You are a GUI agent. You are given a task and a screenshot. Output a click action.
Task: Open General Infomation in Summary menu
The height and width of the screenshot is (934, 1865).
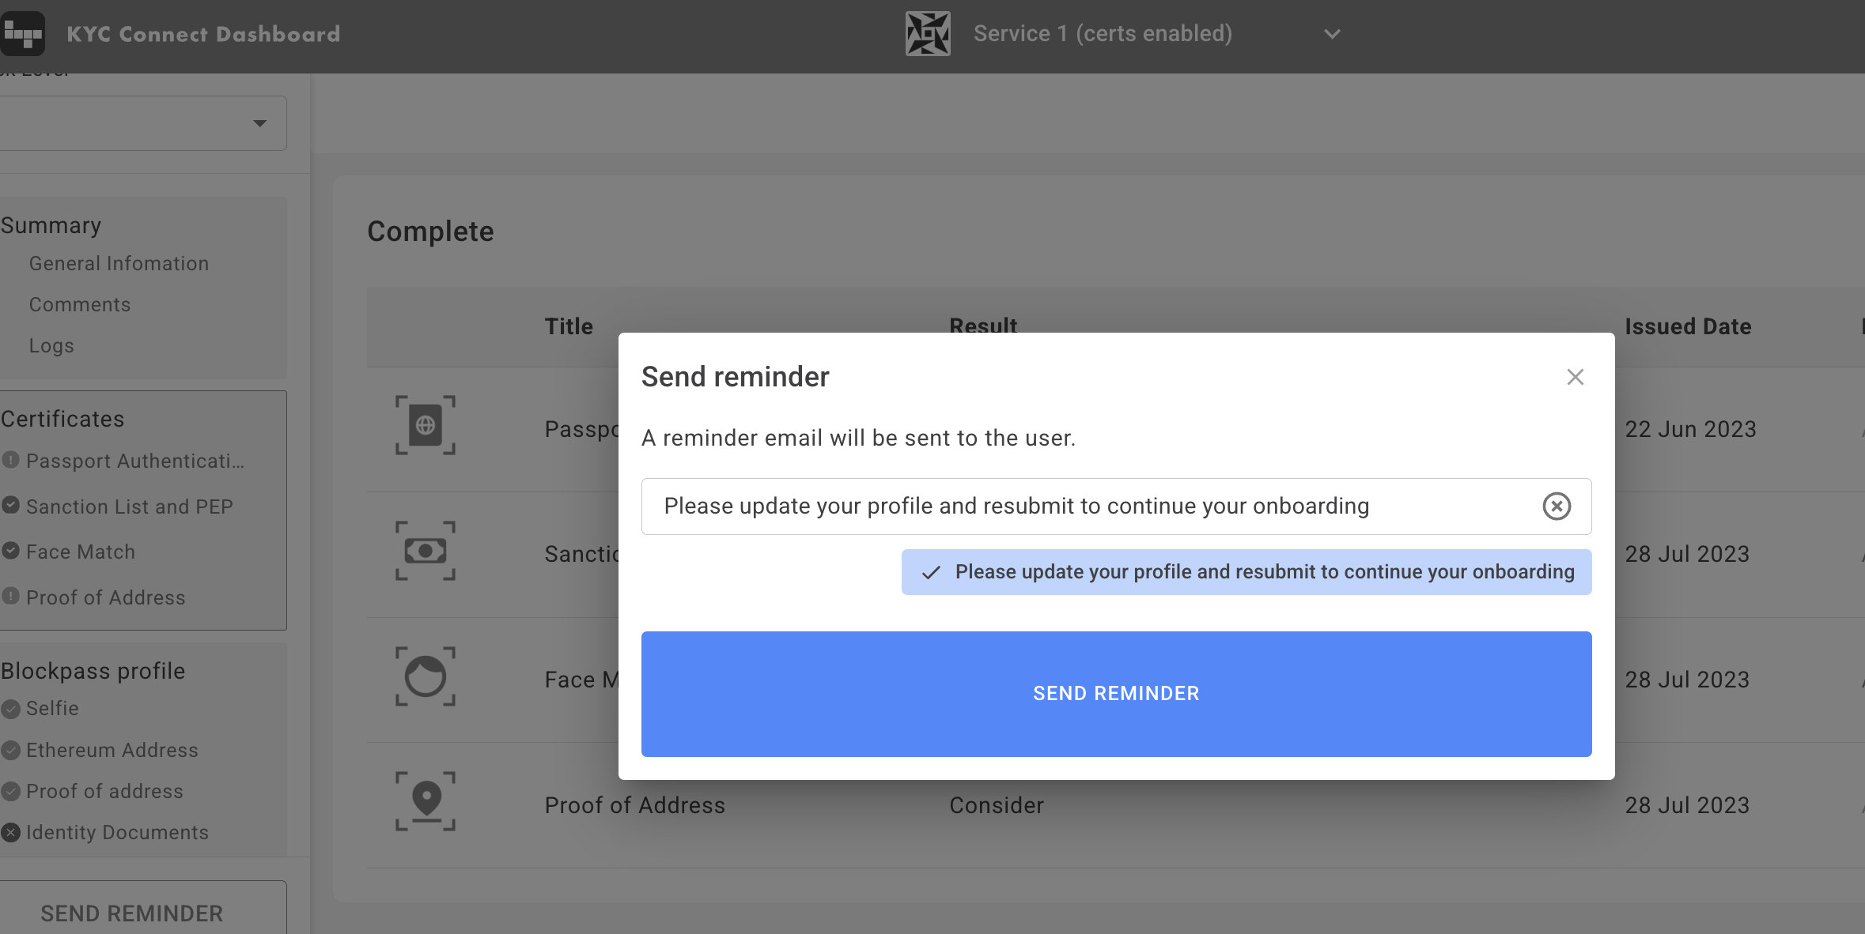119,263
